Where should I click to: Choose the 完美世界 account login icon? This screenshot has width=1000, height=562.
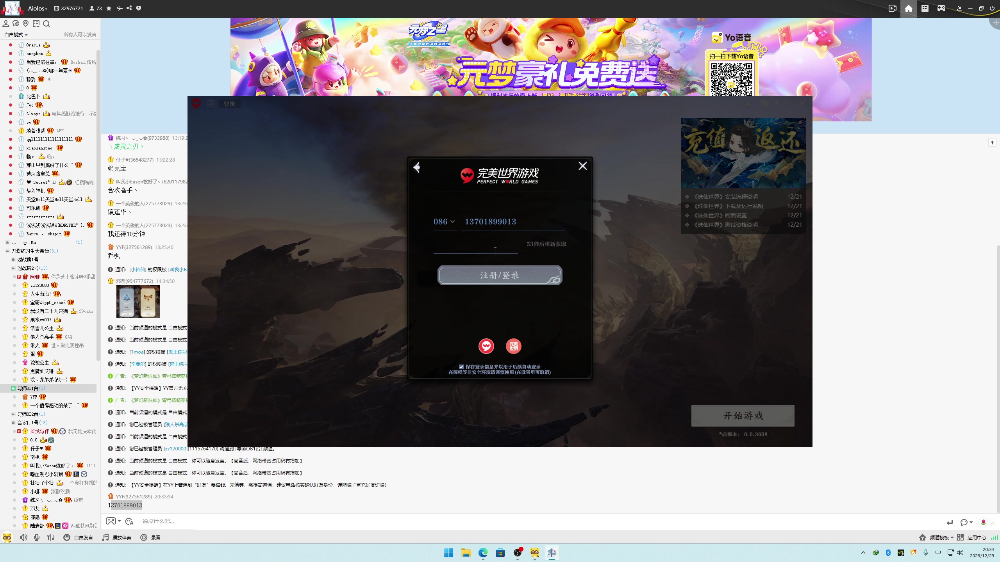coord(514,346)
